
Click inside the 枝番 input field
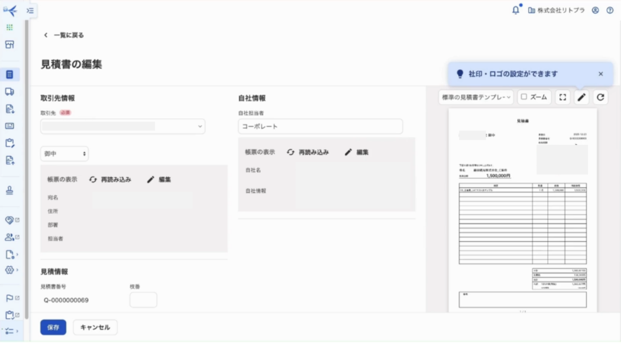143,300
